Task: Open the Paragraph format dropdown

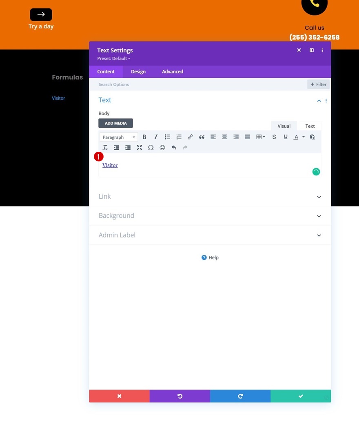Action: 119,137
